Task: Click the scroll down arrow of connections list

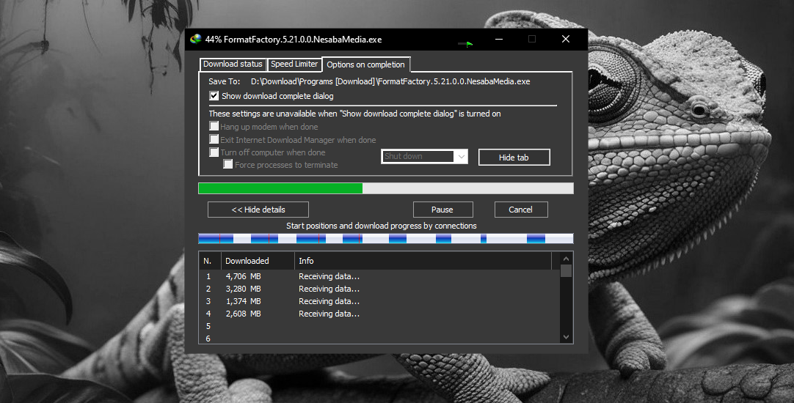Action: click(x=566, y=337)
